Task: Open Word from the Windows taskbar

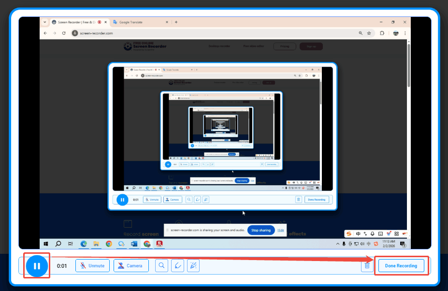Action: pyautogui.click(x=133, y=244)
